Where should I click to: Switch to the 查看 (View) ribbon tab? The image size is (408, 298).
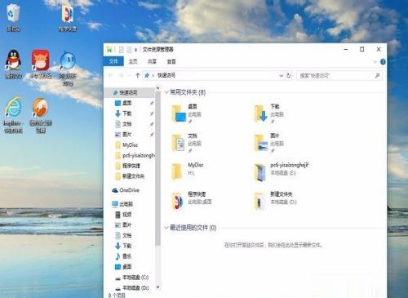tap(171, 62)
